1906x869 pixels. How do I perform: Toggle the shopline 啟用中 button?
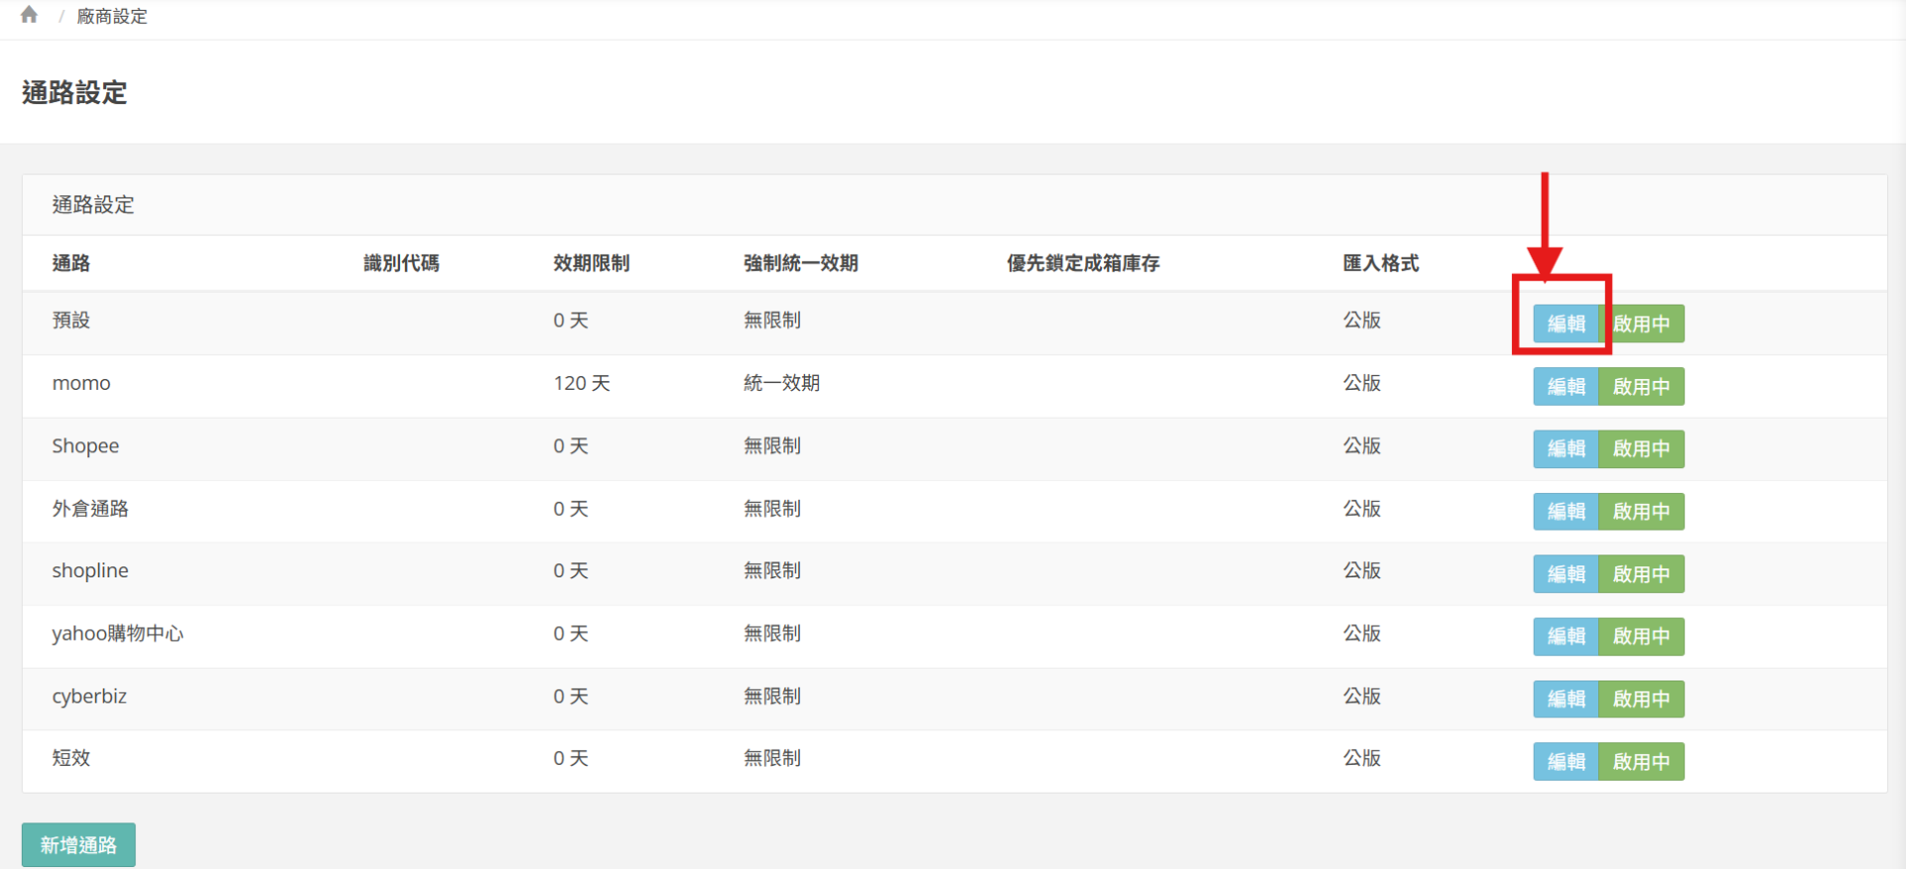tap(1641, 574)
